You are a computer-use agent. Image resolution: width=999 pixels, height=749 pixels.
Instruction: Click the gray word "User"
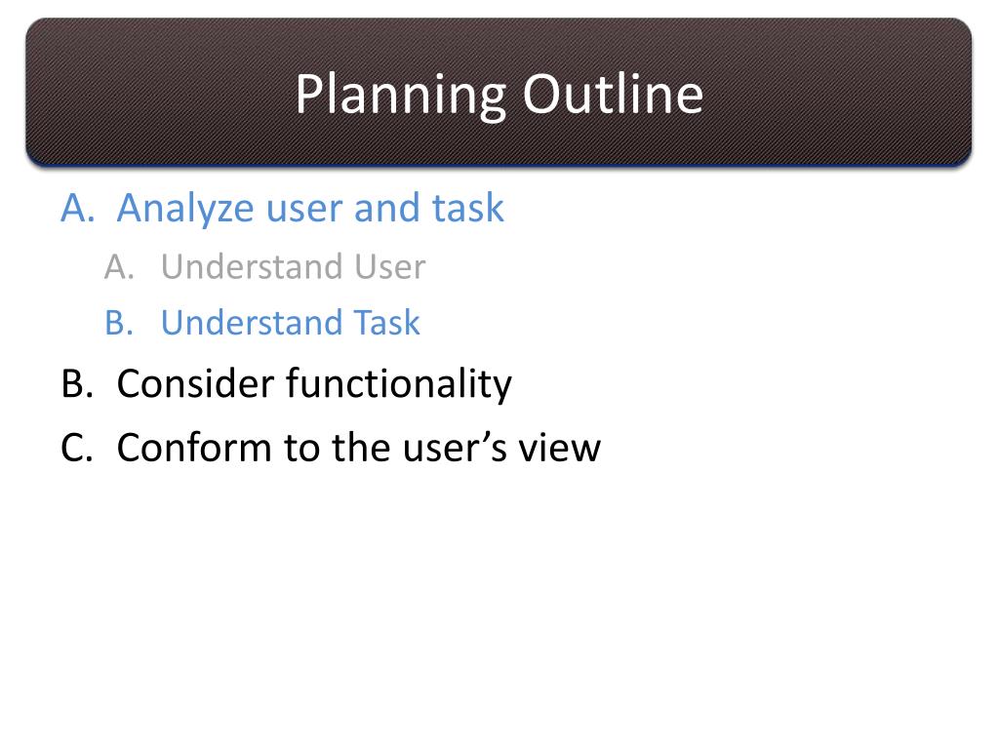(390, 266)
